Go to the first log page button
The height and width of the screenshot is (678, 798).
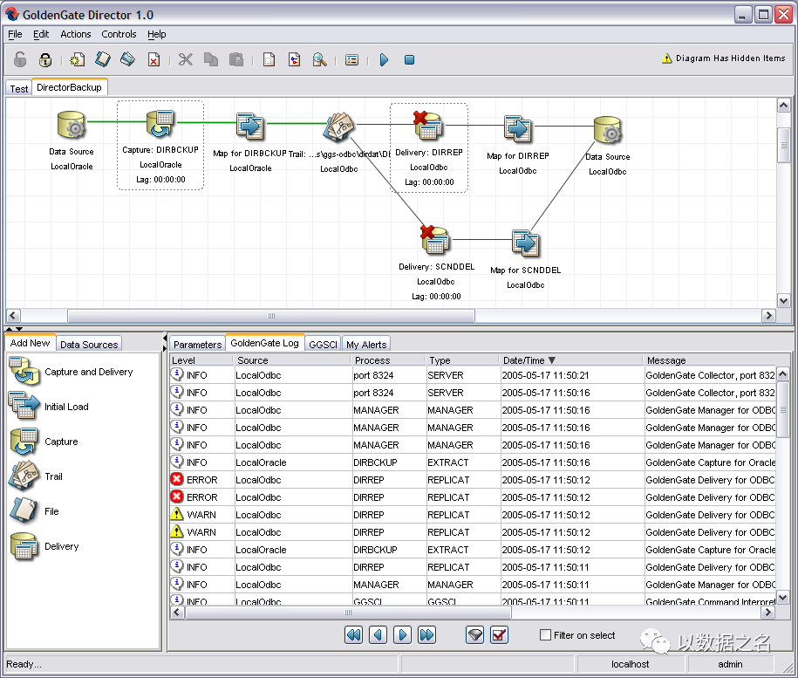pos(353,635)
